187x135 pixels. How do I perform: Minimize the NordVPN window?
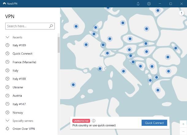click(x=160, y=4)
